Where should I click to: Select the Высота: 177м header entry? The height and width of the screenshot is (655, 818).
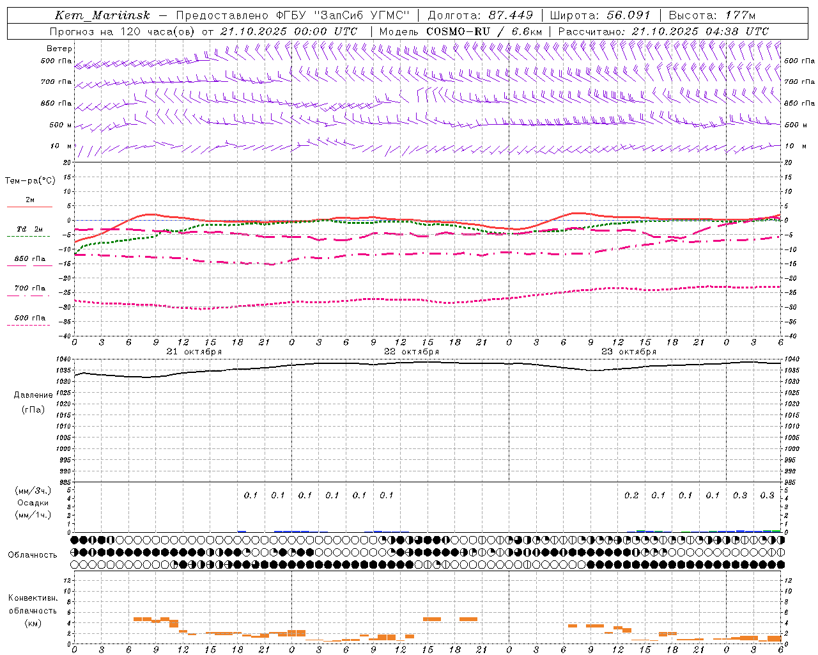point(712,15)
